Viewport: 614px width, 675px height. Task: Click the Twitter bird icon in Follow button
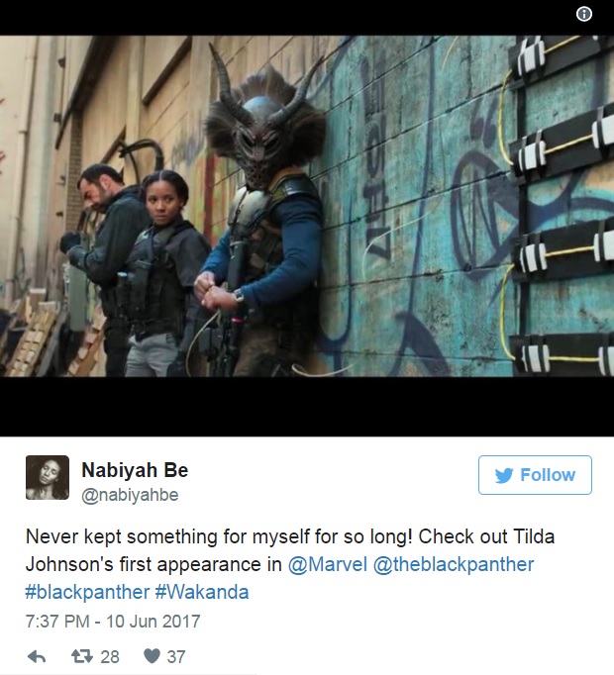click(504, 475)
